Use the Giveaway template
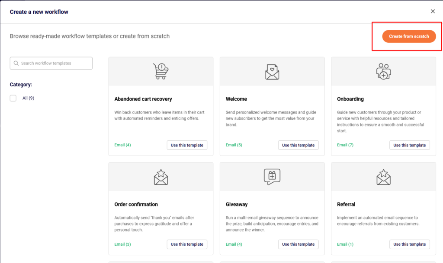This screenshot has height=263, width=443. pos(298,244)
